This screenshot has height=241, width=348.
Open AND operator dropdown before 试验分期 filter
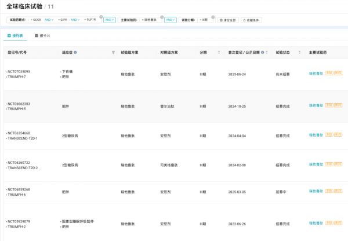coord(171,20)
